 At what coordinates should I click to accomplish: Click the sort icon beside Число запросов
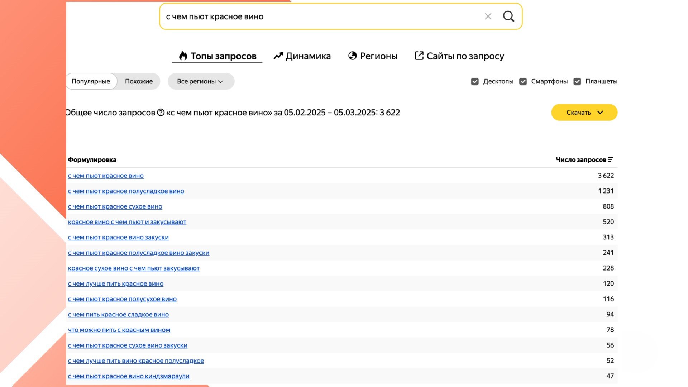(611, 159)
